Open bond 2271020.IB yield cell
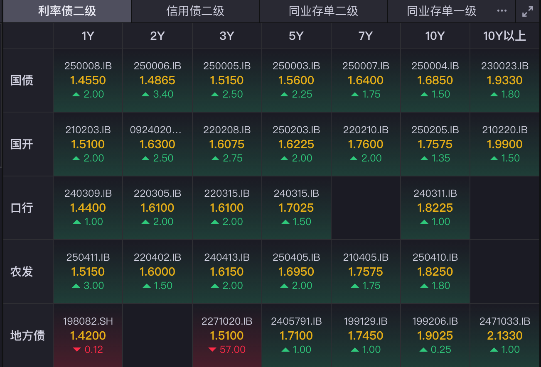The height and width of the screenshot is (367, 541). (227, 335)
